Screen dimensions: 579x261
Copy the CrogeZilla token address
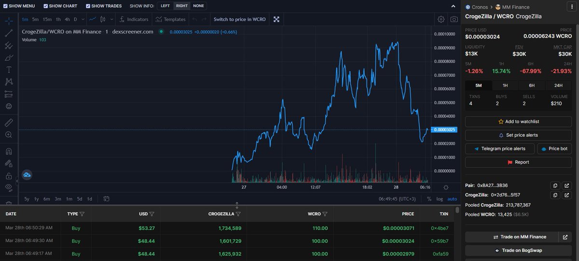(555, 195)
